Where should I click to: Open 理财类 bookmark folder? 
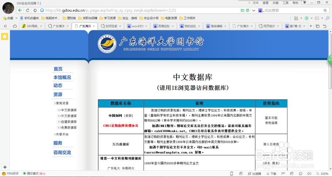(69, 18)
